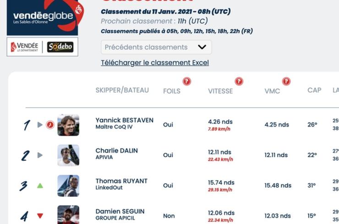
Task: Click the red down arrow for Damien Seguin
Action: [x=40, y=216]
